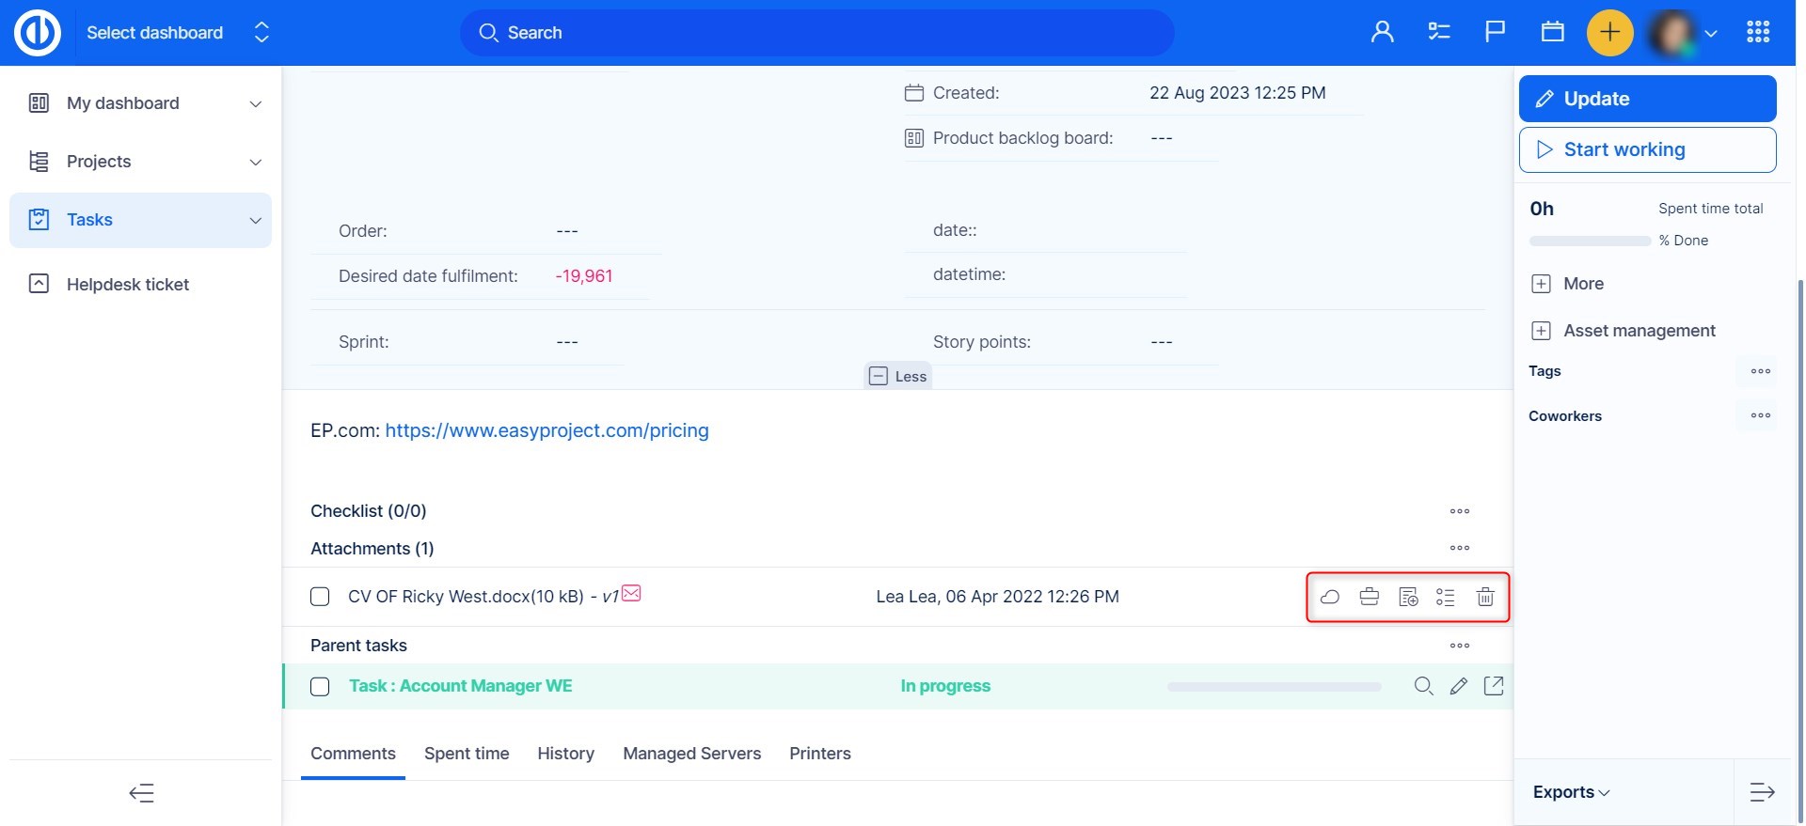
Task: Click the % Done progress bar
Action: pyautogui.click(x=1590, y=242)
